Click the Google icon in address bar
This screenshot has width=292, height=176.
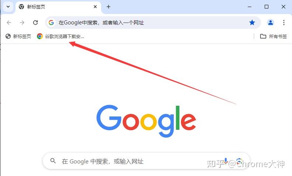click(51, 23)
